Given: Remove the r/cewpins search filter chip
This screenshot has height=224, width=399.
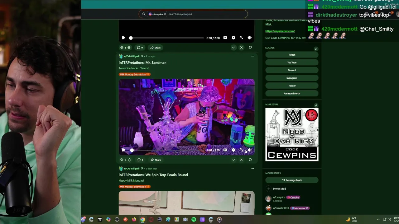Looking at the screenshot, I should [x=165, y=14].
